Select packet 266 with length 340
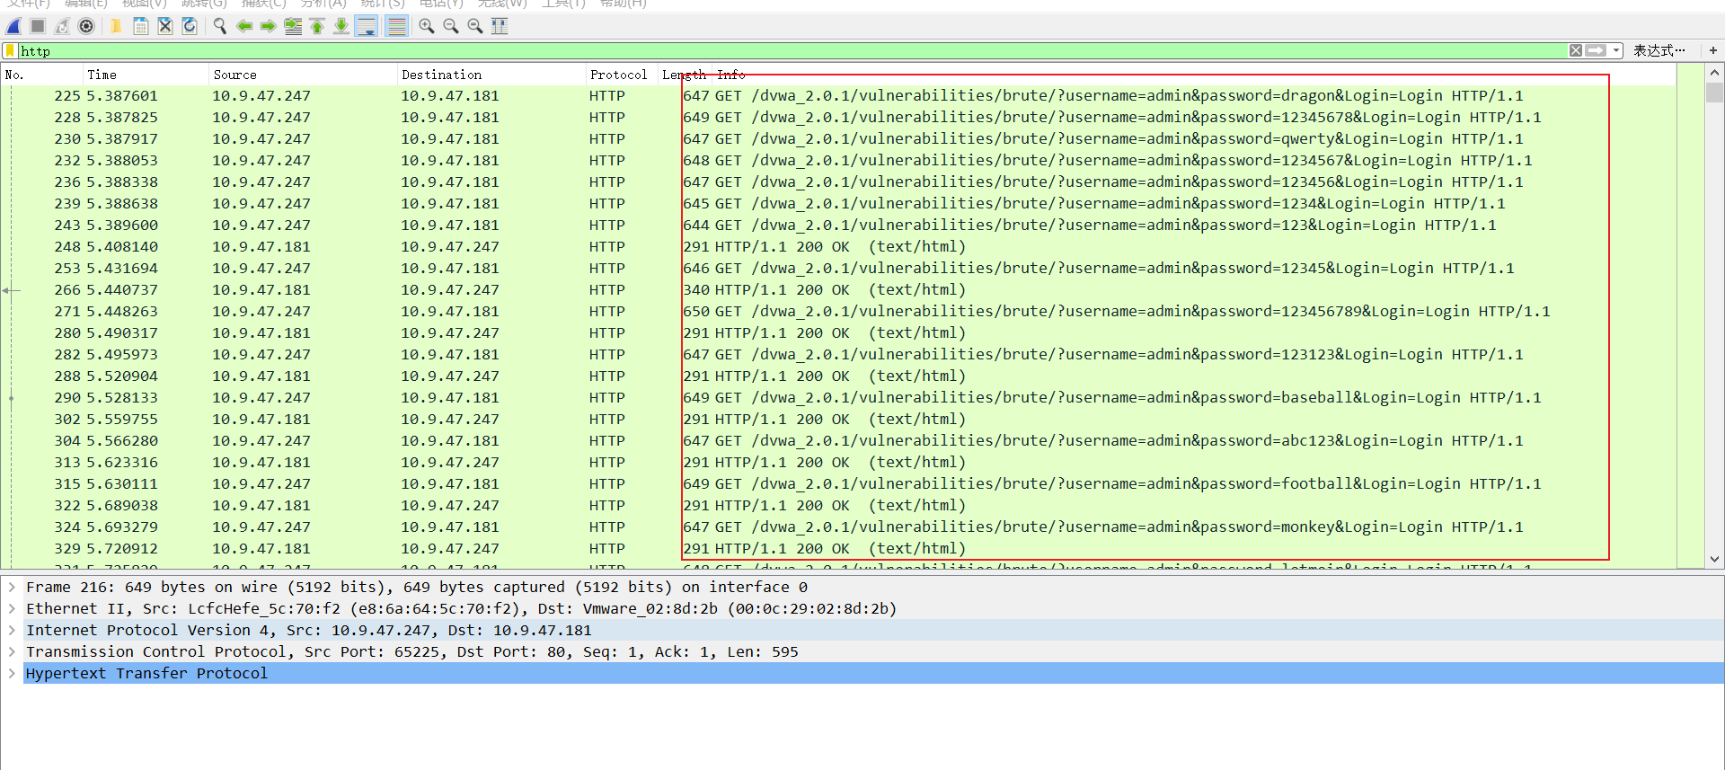Viewport: 1725px width, 770px height. pyautogui.click(x=839, y=289)
